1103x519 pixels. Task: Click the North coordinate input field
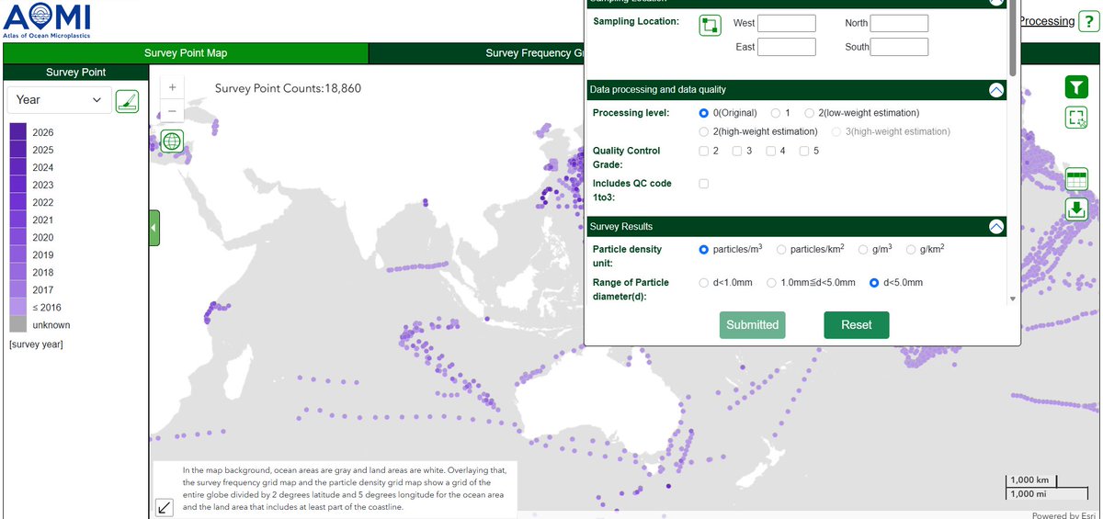coord(899,24)
